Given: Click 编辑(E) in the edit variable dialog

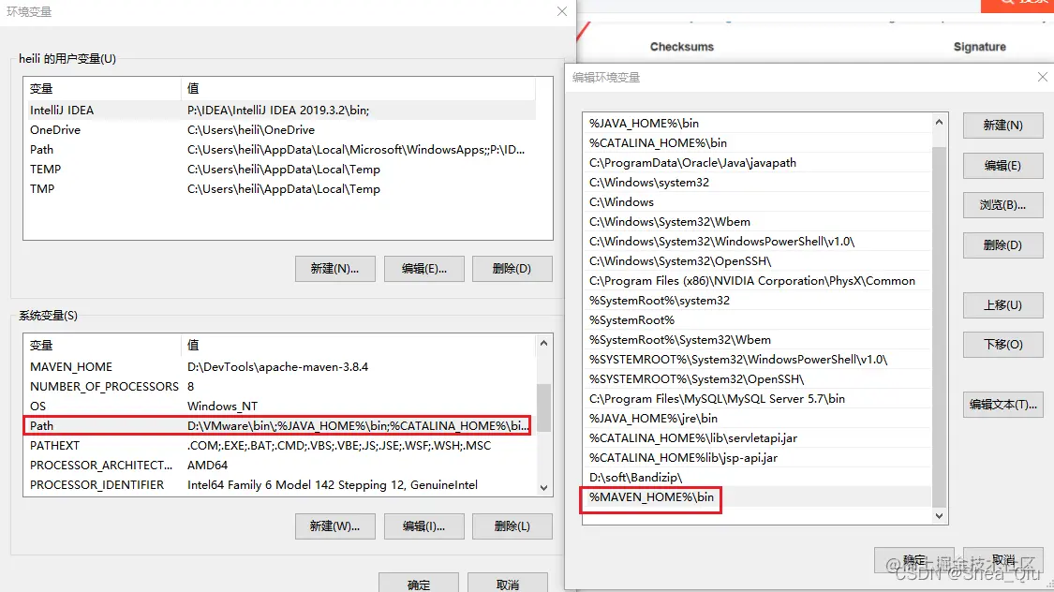Looking at the screenshot, I should [x=1002, y=165].
